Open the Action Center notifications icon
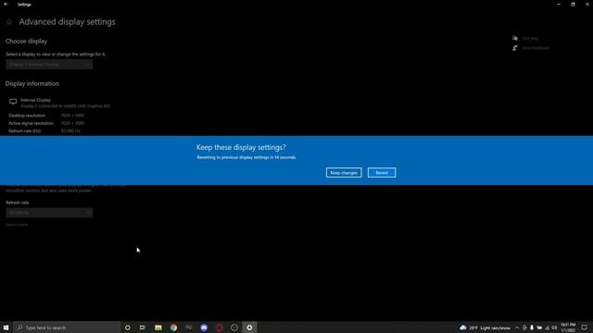The image size is (593, 333). point(585,327)
